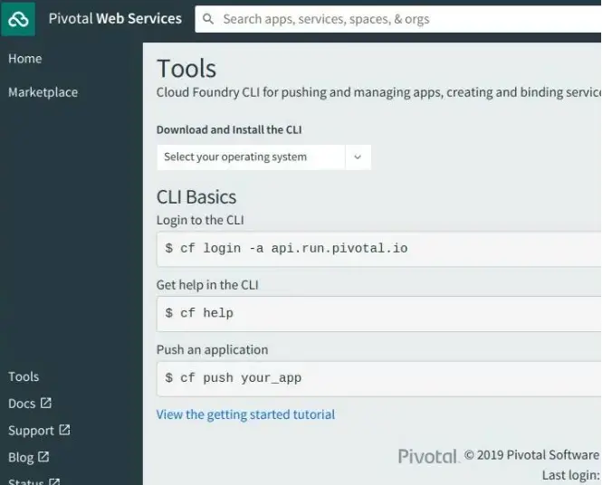Click the Login to the CLI label

(x=200, y=220)
